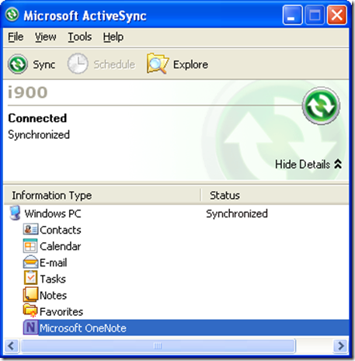
Task: Open the Help menu
Action: click(113, 37)
